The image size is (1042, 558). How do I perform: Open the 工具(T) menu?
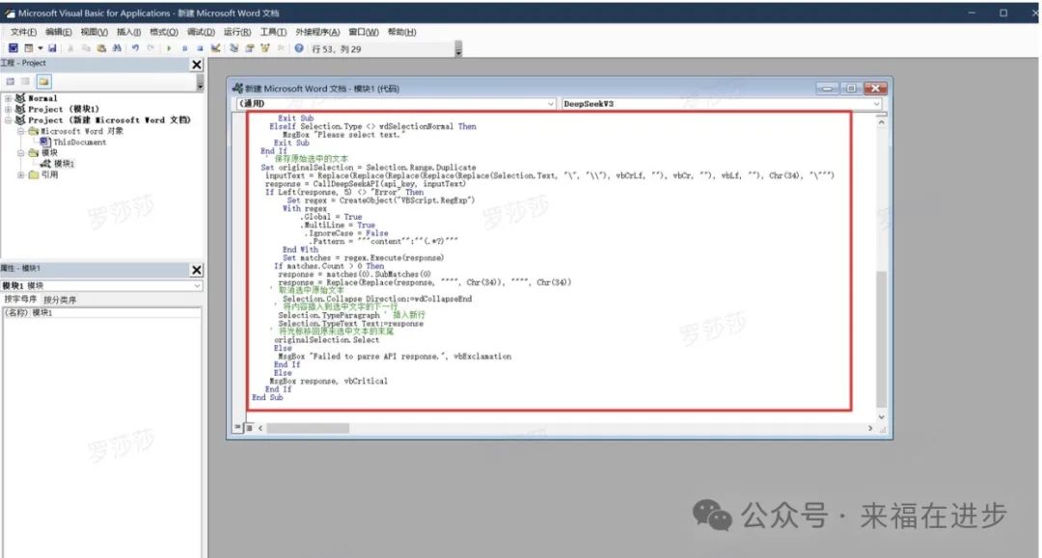[273, 32]
